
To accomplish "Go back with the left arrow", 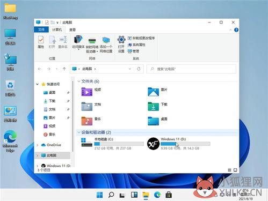I will (40, 69).
